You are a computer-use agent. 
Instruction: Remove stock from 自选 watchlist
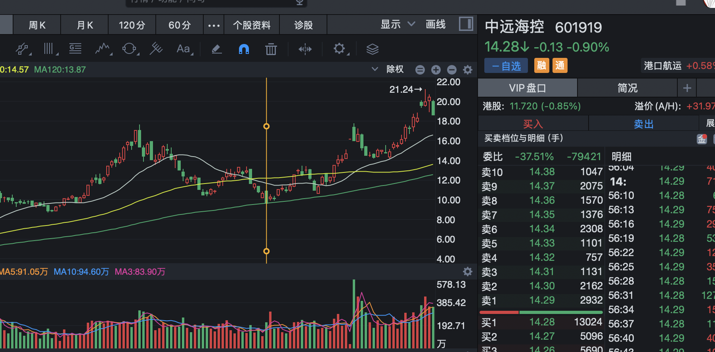tap(506, 66)
